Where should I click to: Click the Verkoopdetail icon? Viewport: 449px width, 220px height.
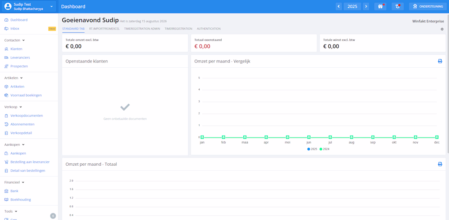(6, 133)
